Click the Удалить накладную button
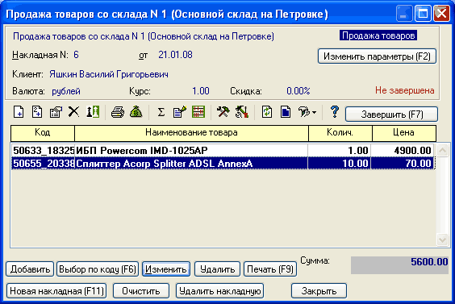The height and width of the screenshot is (304, 455). [x=219, y=291]
